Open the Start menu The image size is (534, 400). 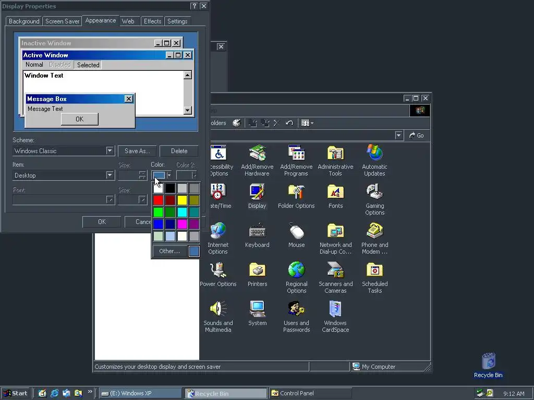click(x=15, y=393)
